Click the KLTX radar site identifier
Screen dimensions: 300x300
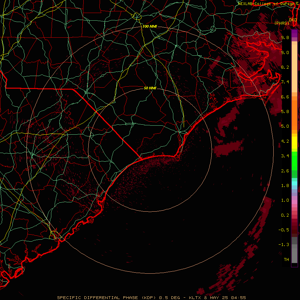(195, 298)
